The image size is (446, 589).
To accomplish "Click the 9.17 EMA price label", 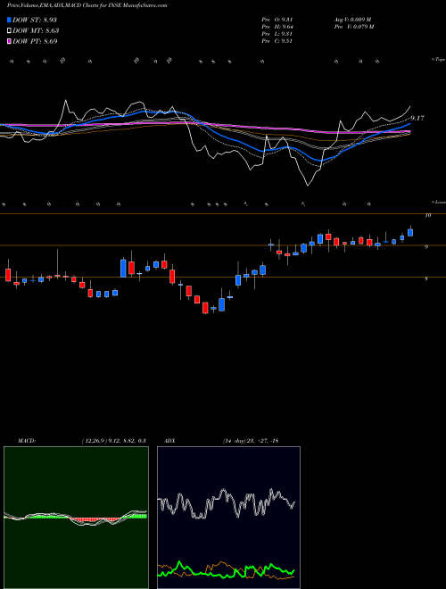I will click(417, 119).
